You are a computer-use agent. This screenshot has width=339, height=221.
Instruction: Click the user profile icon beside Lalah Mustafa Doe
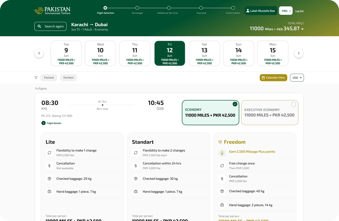pyautogui.click(x=248, y=11)
